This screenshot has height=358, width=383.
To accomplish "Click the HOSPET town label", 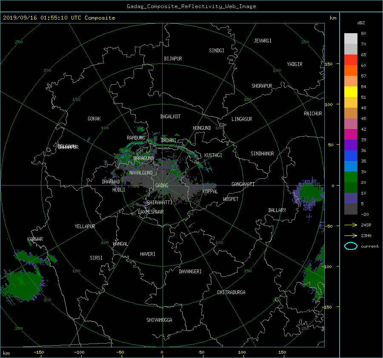I will coord(231,199).
